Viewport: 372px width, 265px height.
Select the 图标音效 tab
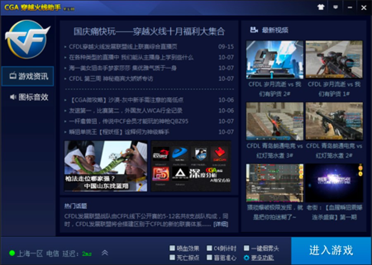coord(28,97)
